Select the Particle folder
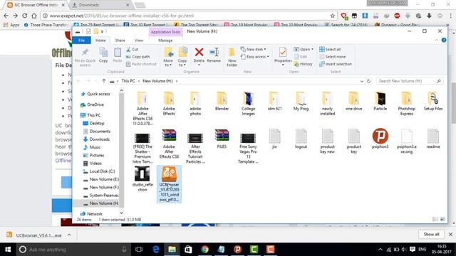 [x=380, y=101]
